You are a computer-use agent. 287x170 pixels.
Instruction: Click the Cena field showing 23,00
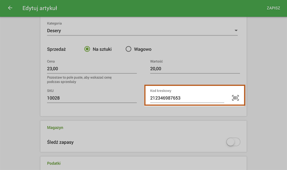pyautogui.click(x=91, y=69)
